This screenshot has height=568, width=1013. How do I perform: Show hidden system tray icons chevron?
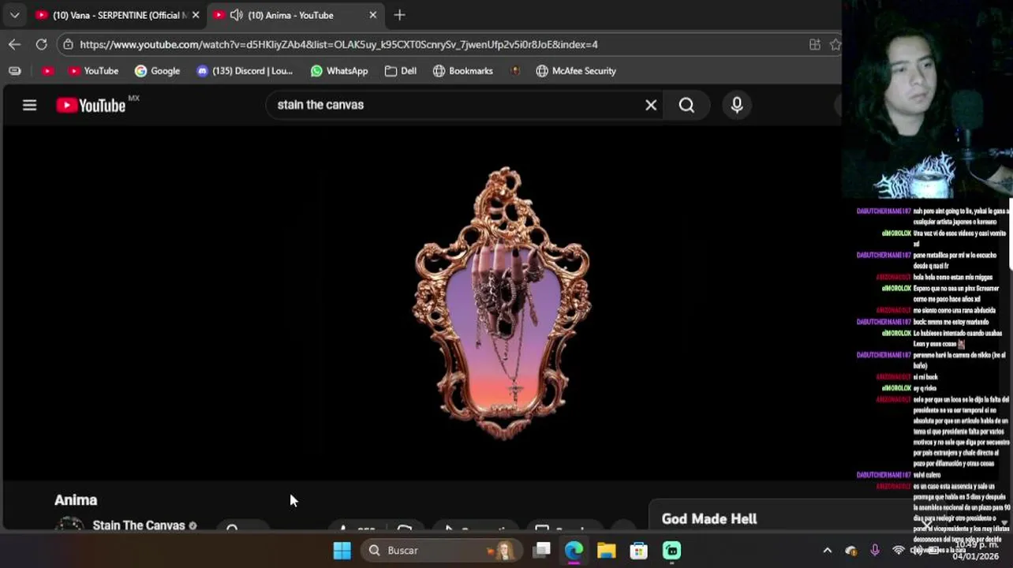[827, 551]
